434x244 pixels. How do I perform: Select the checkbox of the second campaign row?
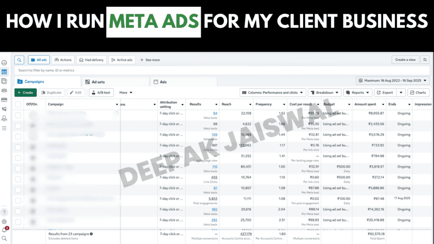click(18, 125)
